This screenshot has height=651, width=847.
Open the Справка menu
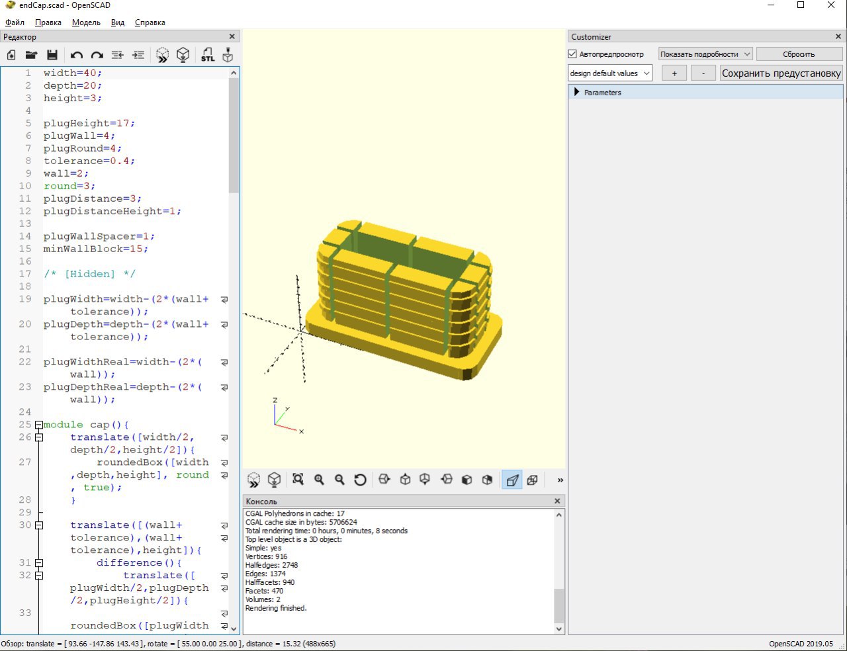150,22
